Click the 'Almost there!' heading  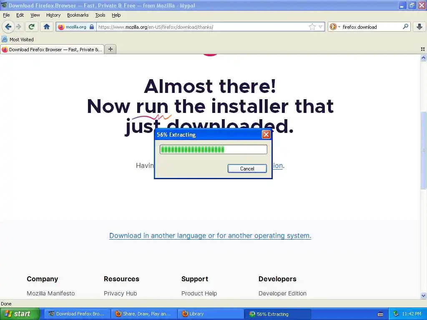(x=210, y=86)
